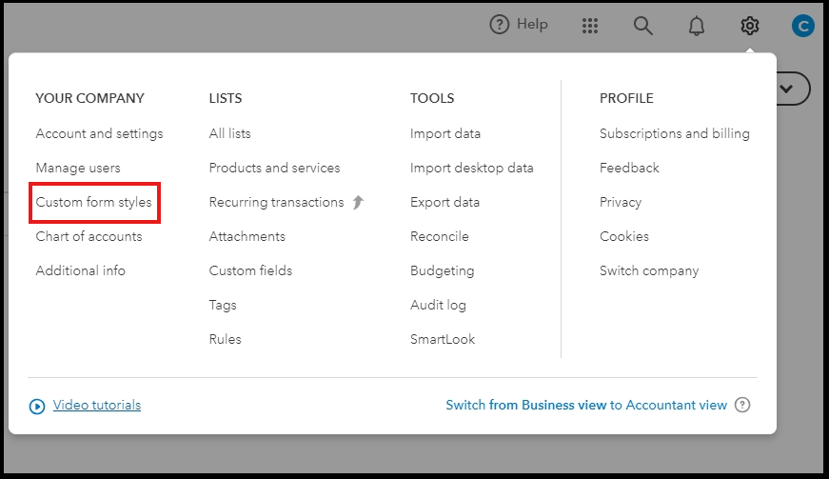829x479 pixels.
Task: Switch from Business view to Accountant view
Action: 585,405
